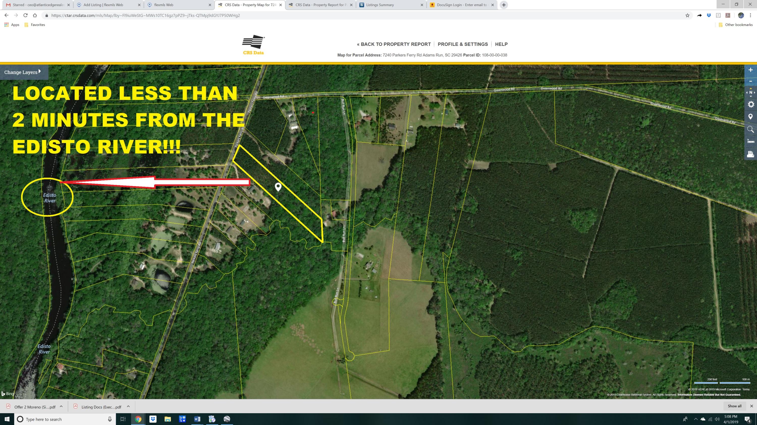Select the ruler measure tool
The height and width of the screenshot is (425, 757).
pos(750,141)
